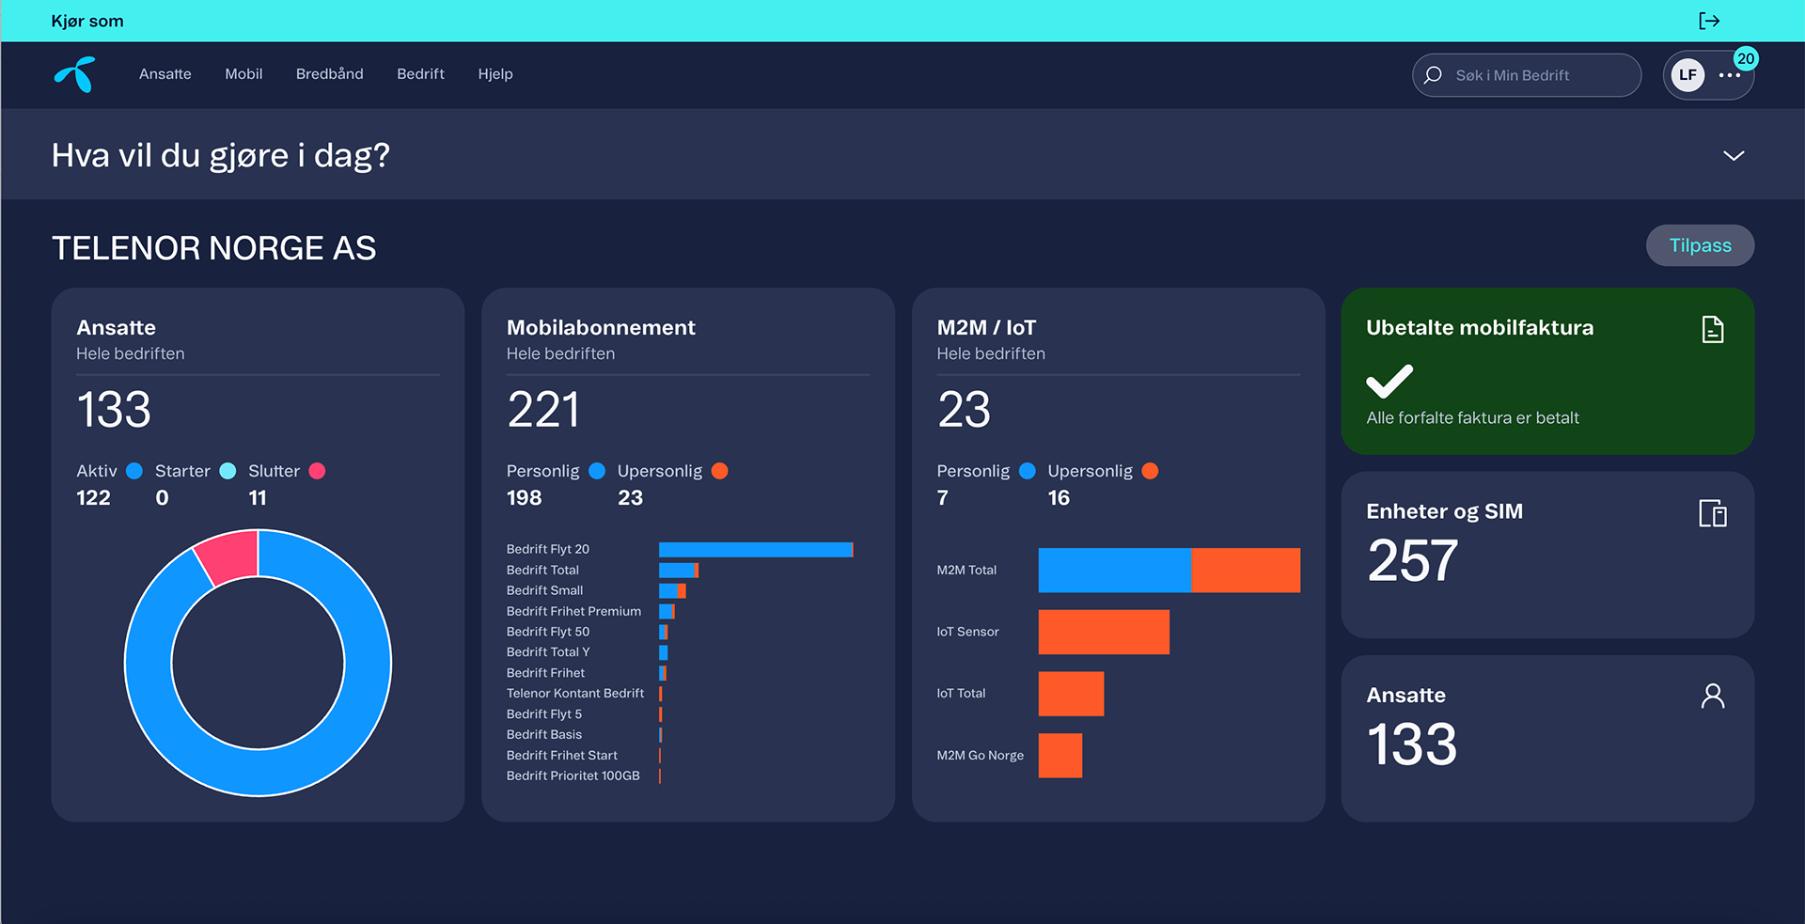This screenshot has height=924, width=1805.
Task: Open the Mobil menu
Action: (243, 74)
